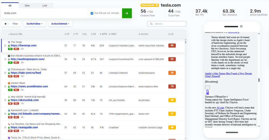Click the RU language badge under habr.com
269x140 pixels.
[22, 76]
